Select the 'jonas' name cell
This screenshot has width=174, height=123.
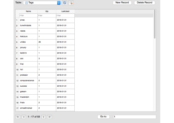(x=28, y=20)
